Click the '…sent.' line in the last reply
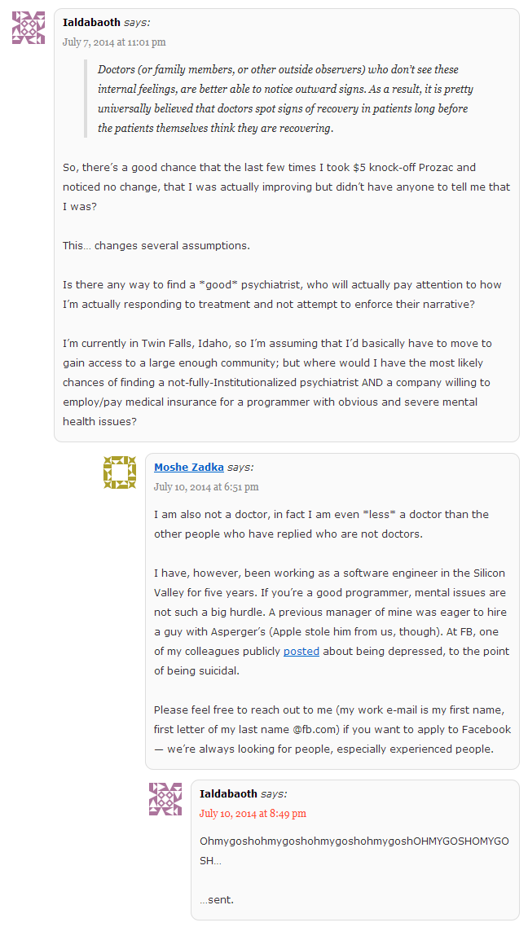Viewport: 528px width, 927px height. 217,900
